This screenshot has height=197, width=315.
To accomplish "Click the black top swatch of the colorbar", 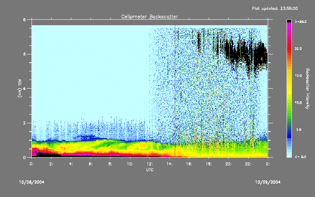I will 289,21.
